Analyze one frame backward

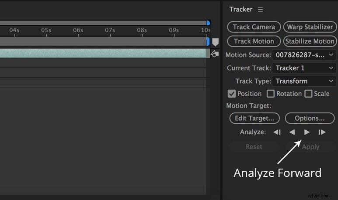(277, 132)
